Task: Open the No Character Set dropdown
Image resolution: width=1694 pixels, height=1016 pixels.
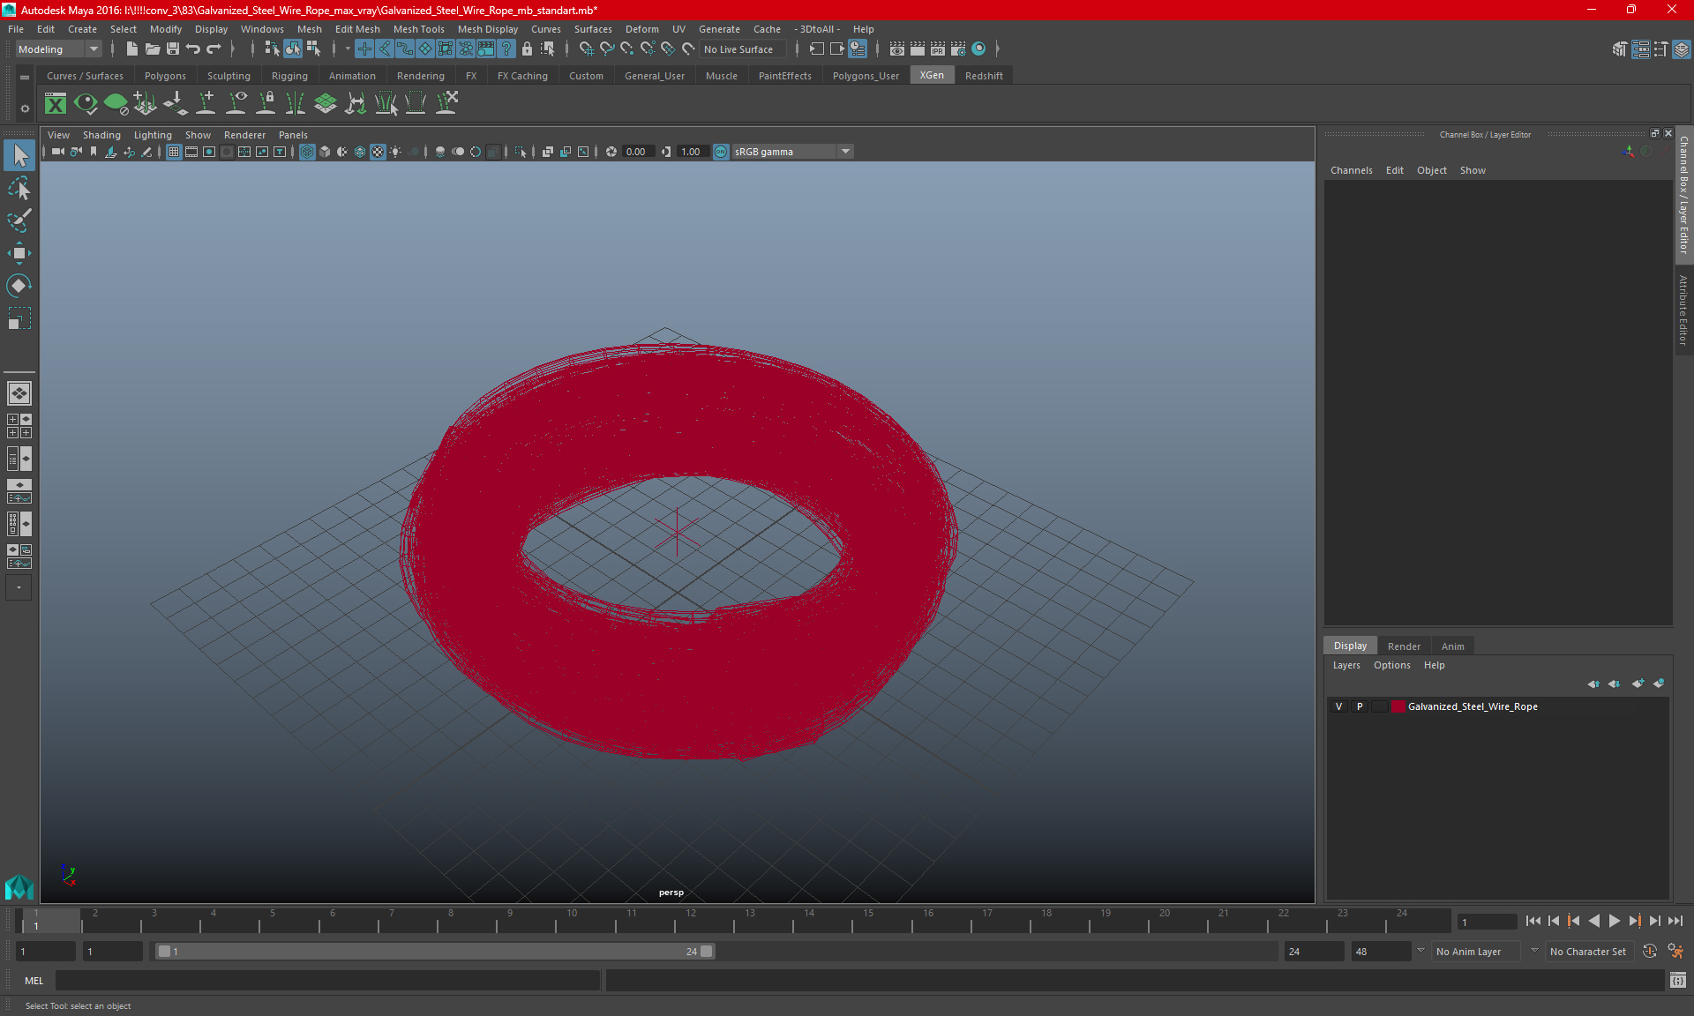Action: (1591, 952)
